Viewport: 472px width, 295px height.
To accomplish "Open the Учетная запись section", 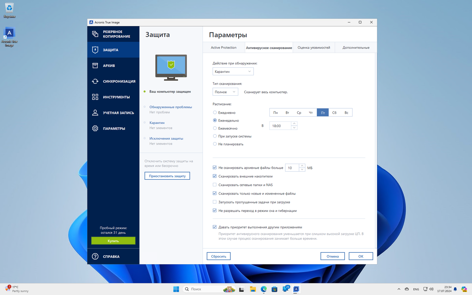I will point(113,113).
